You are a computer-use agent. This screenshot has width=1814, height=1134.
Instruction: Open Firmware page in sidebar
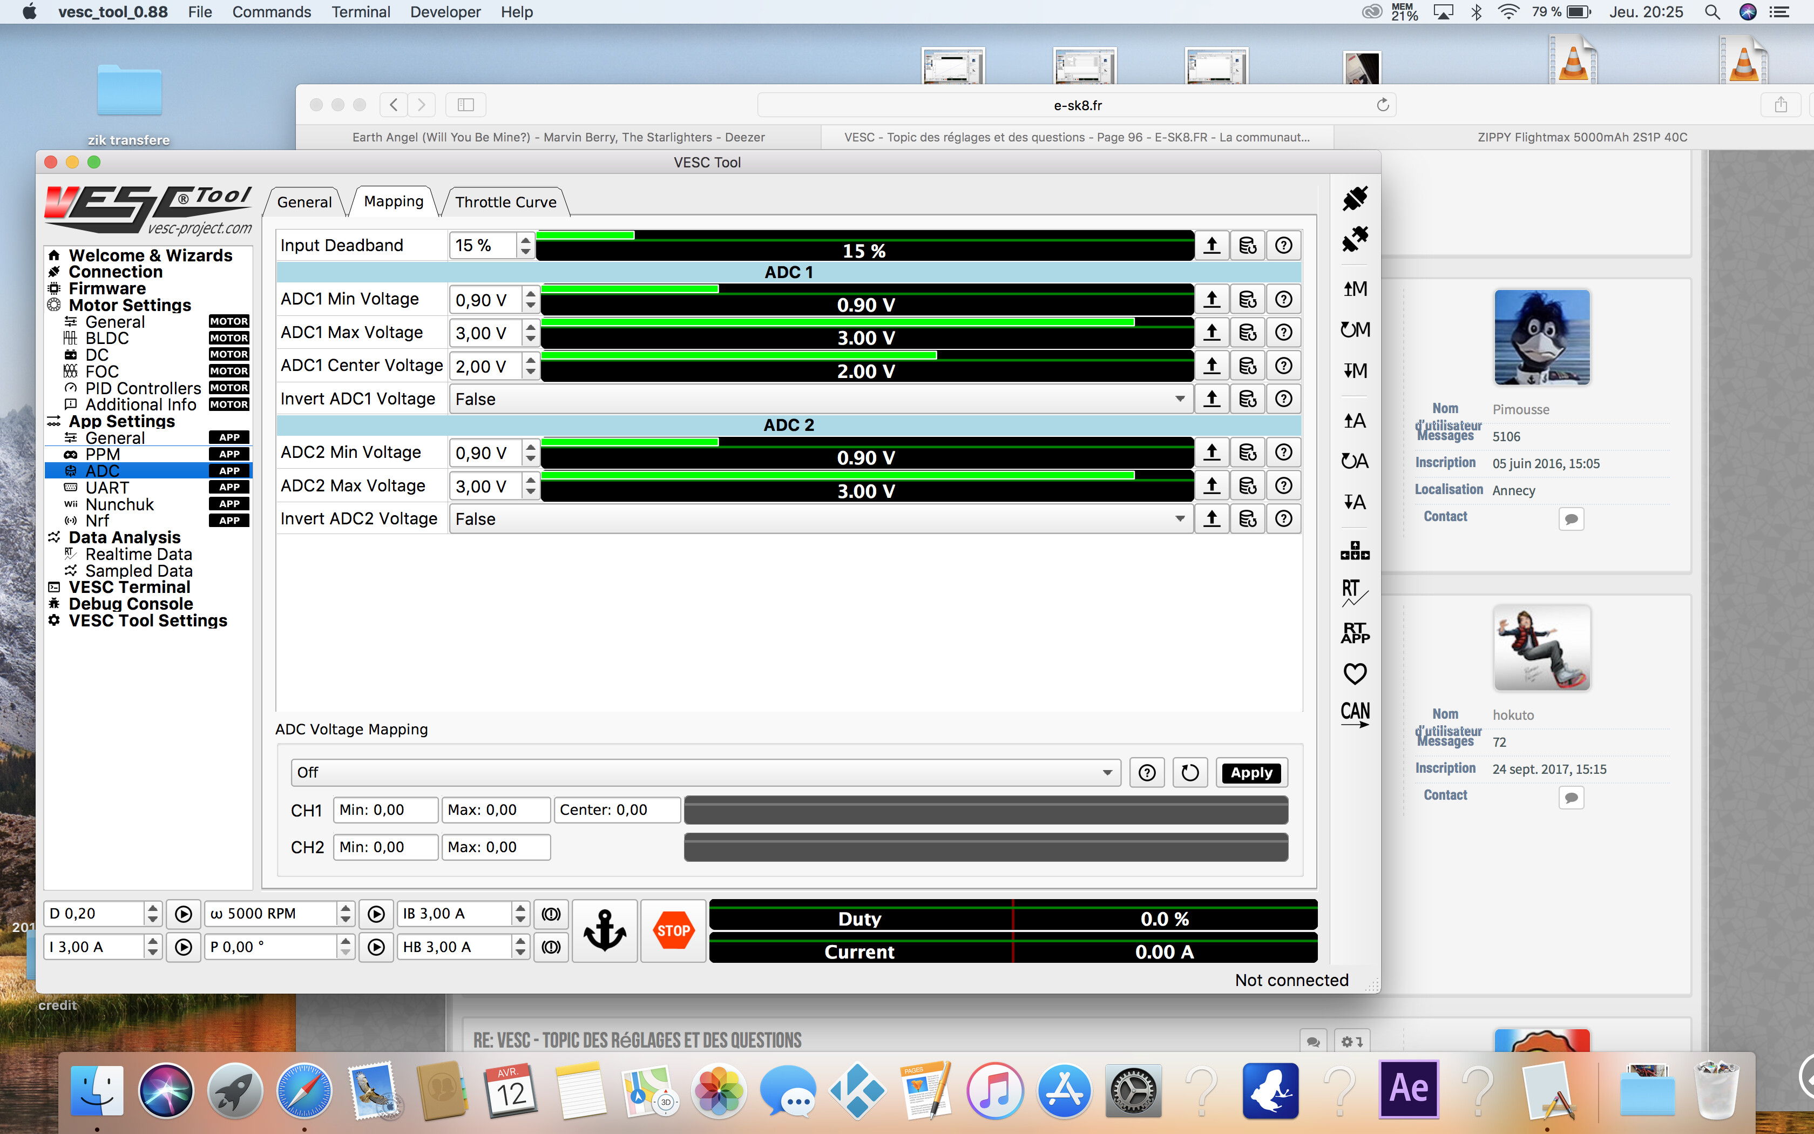107,289
